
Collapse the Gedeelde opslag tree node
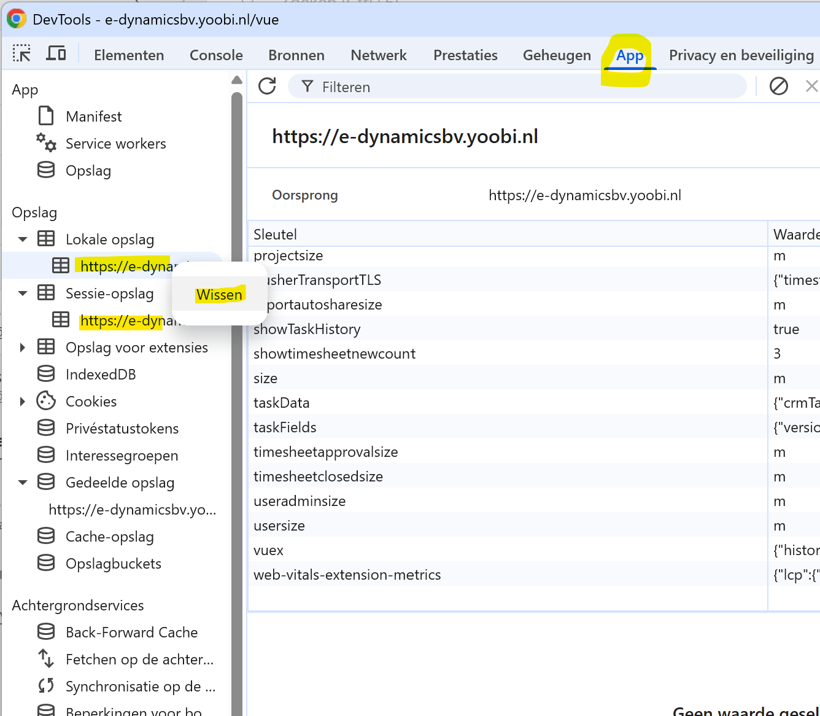click(x=23, y=483)
